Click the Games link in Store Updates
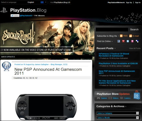This screenshot has height=121, width=142. 104,98
